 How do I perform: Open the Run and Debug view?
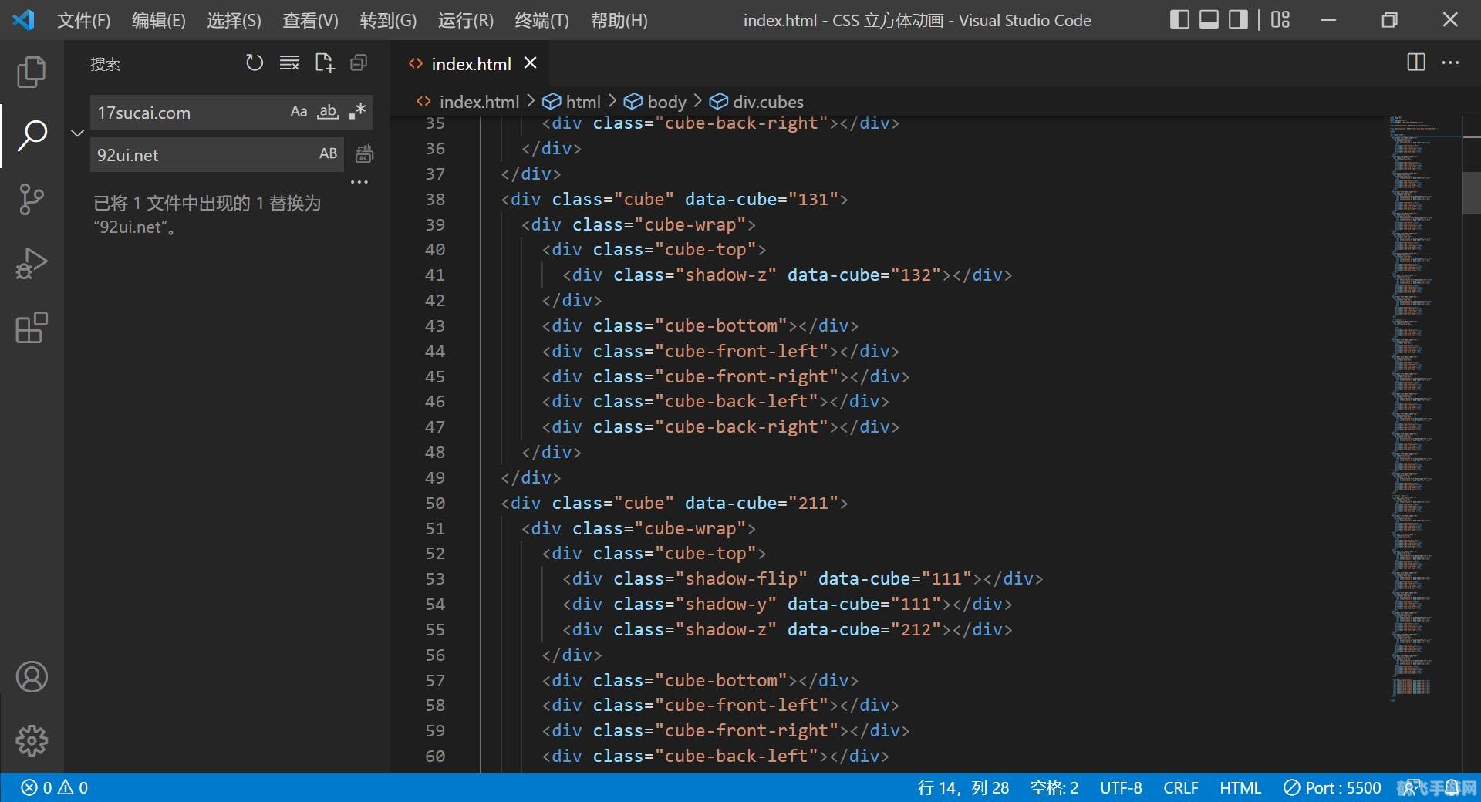tap(32, 264)
